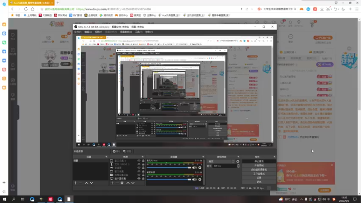361x203 pixels.
Task: Pop out the scenes dock panel
Action: (106, 157)
